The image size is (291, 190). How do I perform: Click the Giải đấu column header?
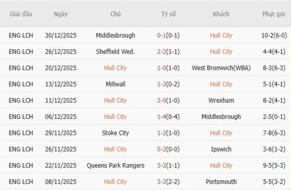click(x=21, y=14)
